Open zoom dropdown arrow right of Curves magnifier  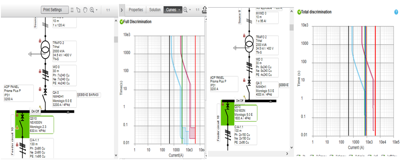(190, 10)
